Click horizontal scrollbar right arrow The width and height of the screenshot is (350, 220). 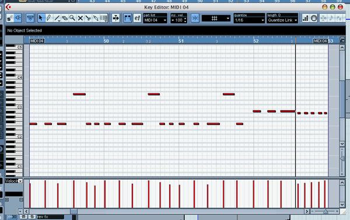coord(307,211)
